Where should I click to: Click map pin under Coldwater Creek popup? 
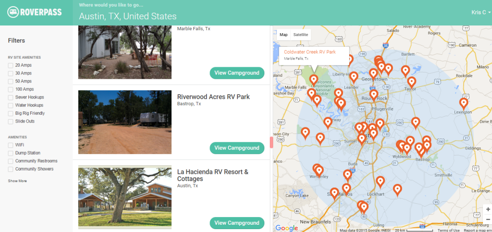click(x=314, y=79)
